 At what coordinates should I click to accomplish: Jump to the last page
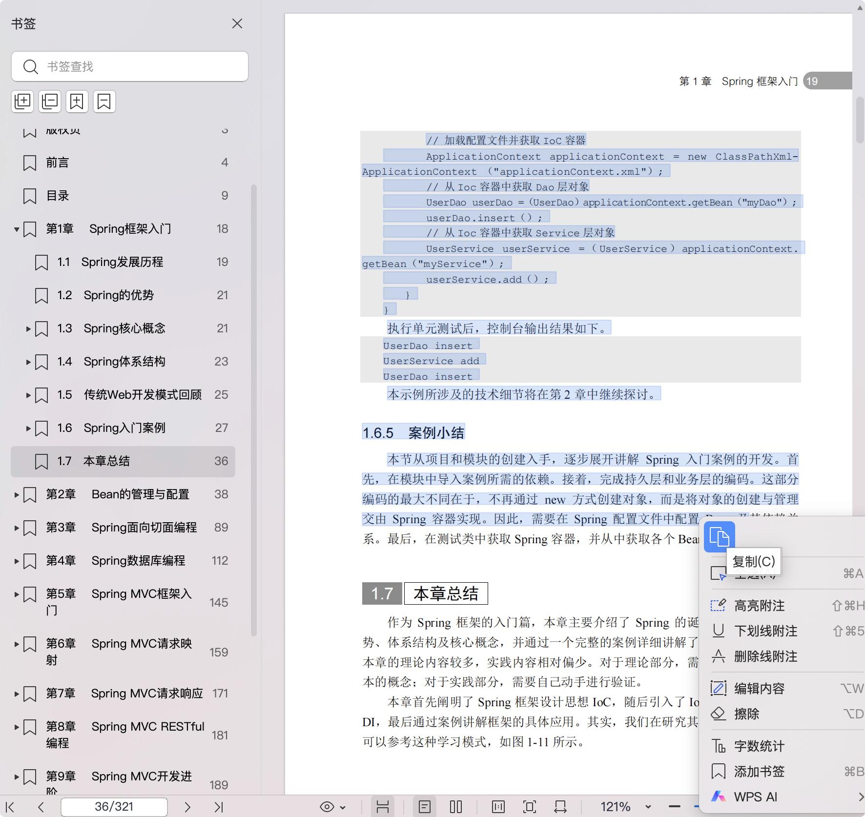pos(218,807)
